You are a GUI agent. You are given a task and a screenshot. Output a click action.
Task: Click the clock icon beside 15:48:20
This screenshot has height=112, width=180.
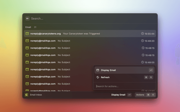click(x=143, y=41)
